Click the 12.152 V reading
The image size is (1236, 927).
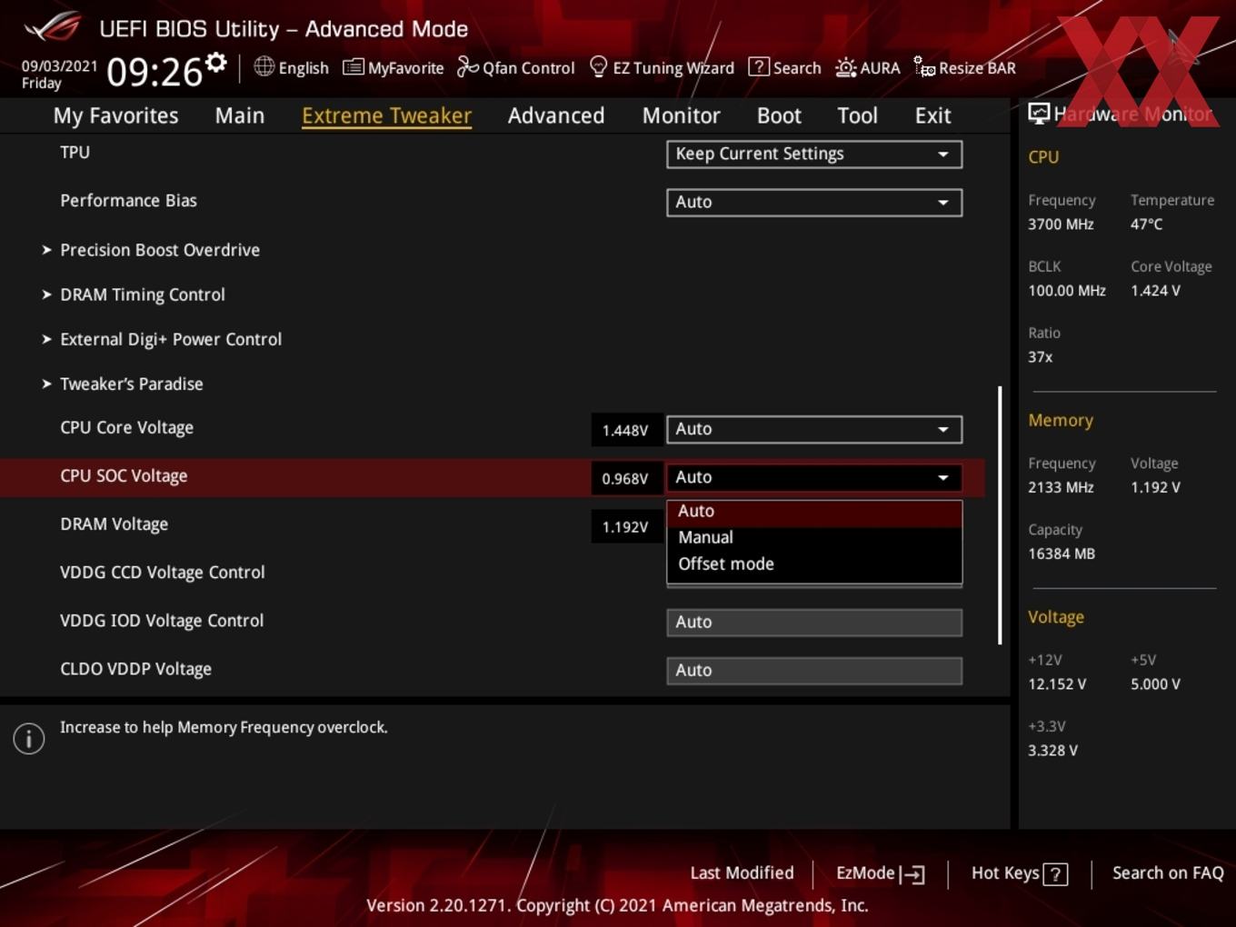click(x=1057, y=684)
